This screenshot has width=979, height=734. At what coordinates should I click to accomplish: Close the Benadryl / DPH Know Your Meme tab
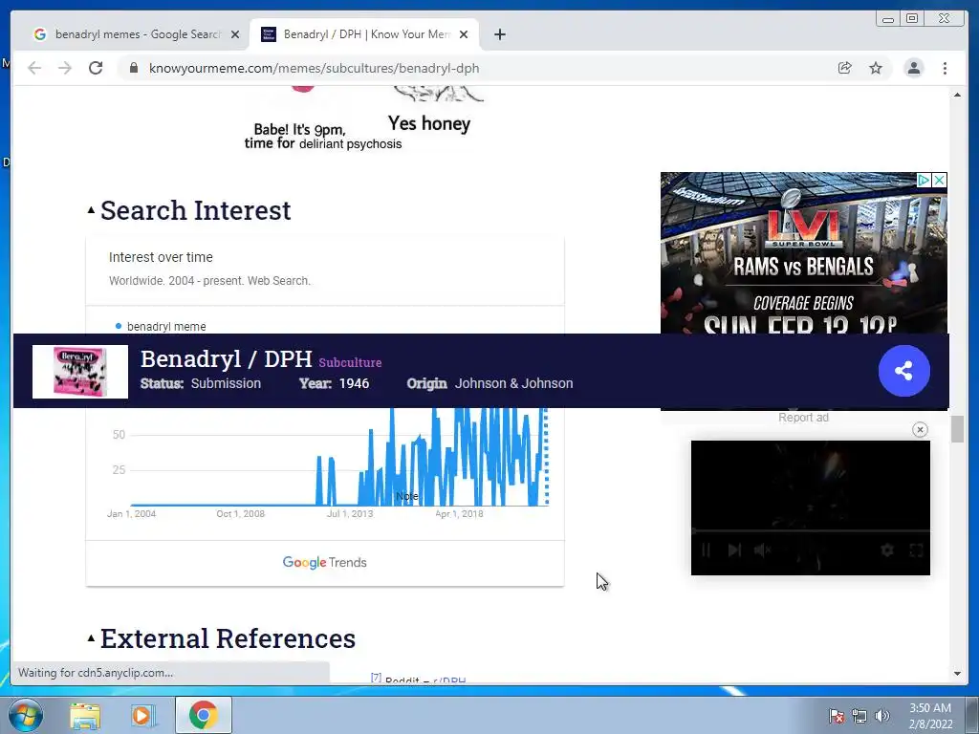point(464,34)
